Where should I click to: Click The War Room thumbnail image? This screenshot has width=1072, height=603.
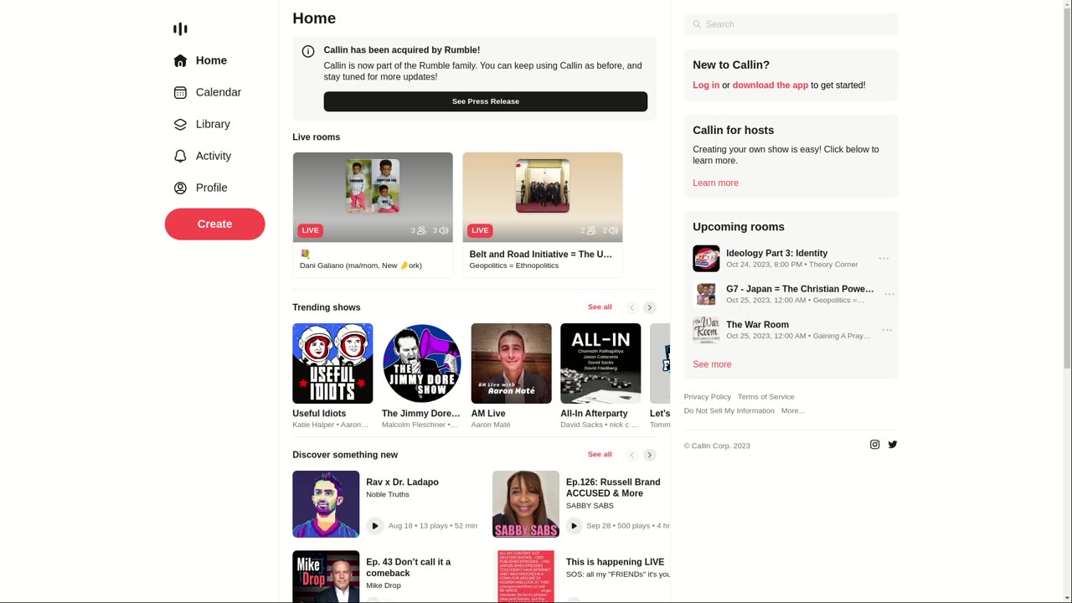pos(706,330)
